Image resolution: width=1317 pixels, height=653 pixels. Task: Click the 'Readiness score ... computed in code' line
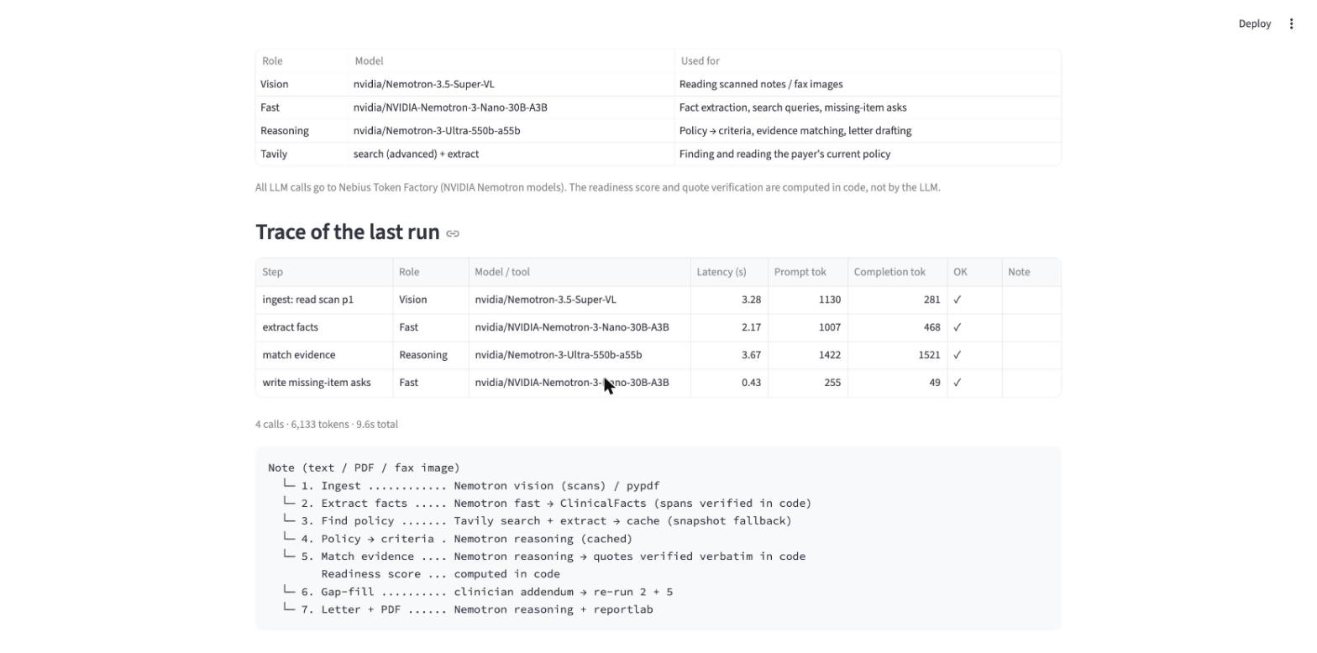pyautogui.click(x=440, y=574)
